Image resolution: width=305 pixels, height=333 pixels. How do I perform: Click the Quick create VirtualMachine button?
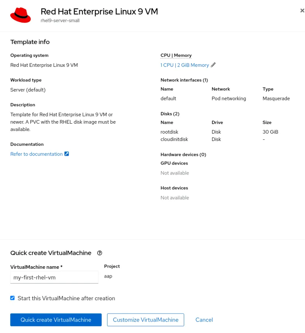(x=56, y=320)
